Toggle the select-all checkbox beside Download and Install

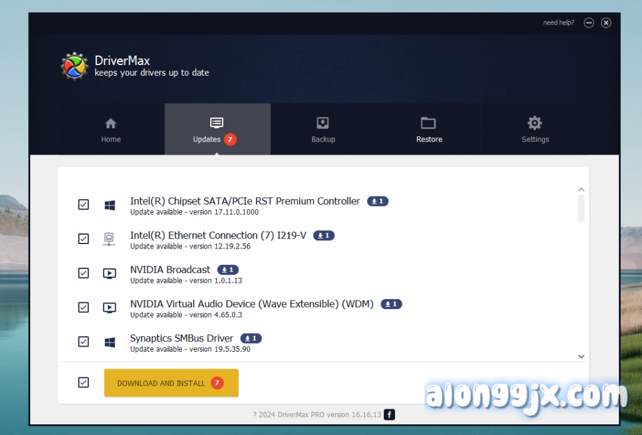[83, 382]
